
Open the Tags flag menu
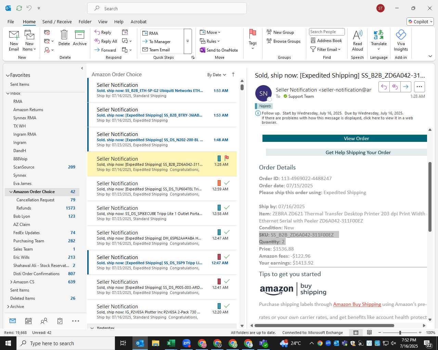253,39
